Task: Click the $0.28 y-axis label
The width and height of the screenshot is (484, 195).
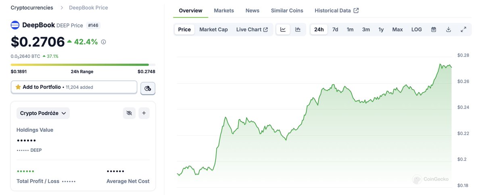Action: pos(463,55)
